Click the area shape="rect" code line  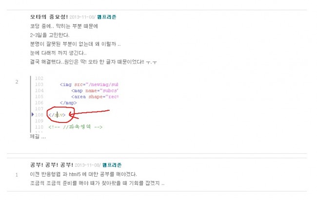coord(95,97)
